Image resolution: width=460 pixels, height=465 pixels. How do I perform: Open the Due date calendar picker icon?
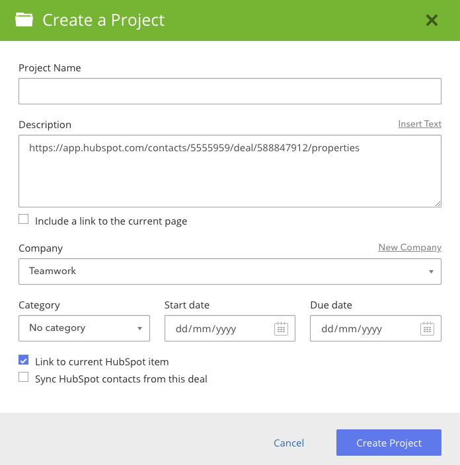point(427,328)
